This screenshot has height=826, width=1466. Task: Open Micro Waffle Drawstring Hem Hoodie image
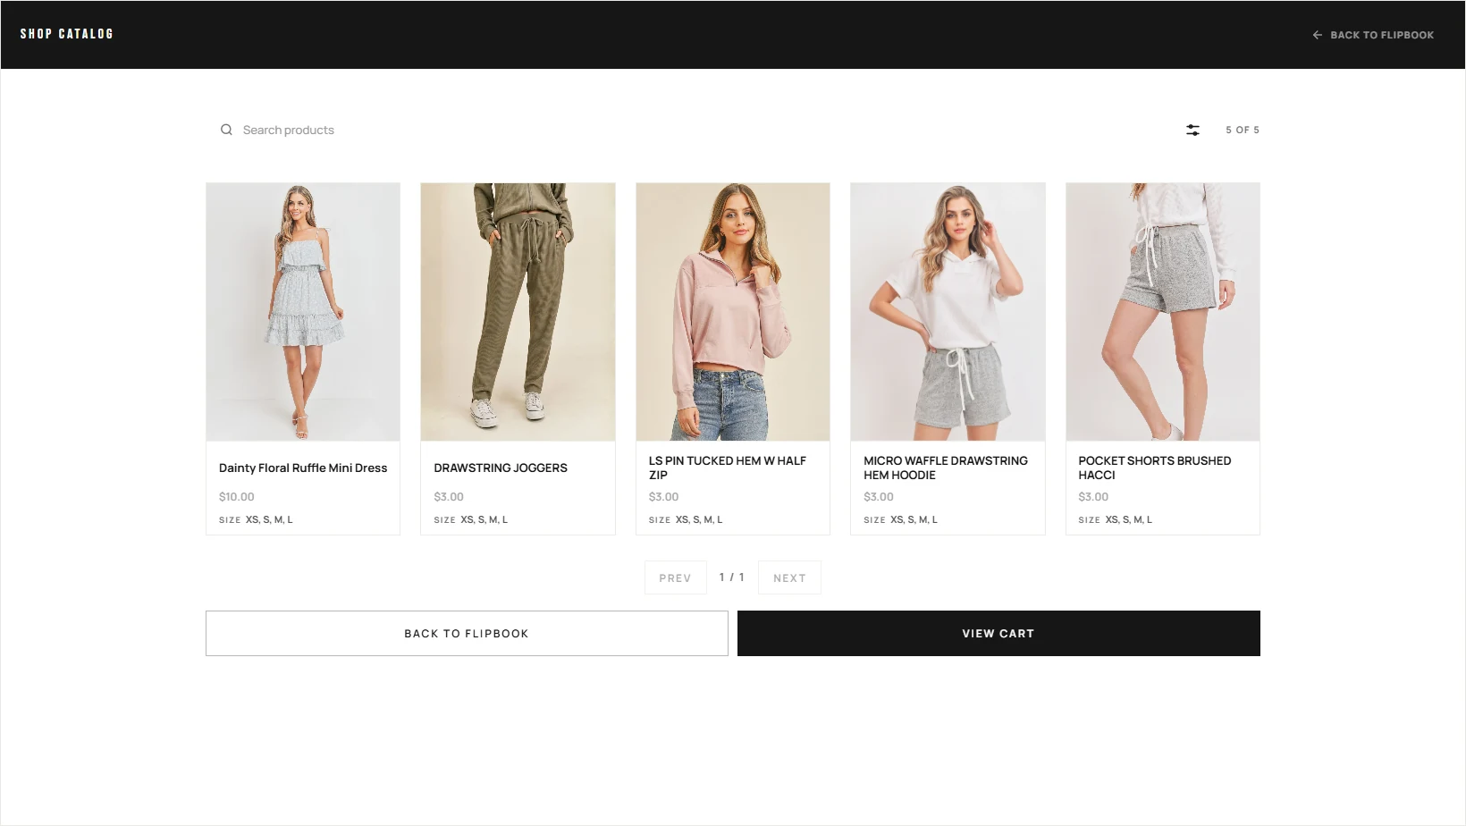click(x=948, y=312)
